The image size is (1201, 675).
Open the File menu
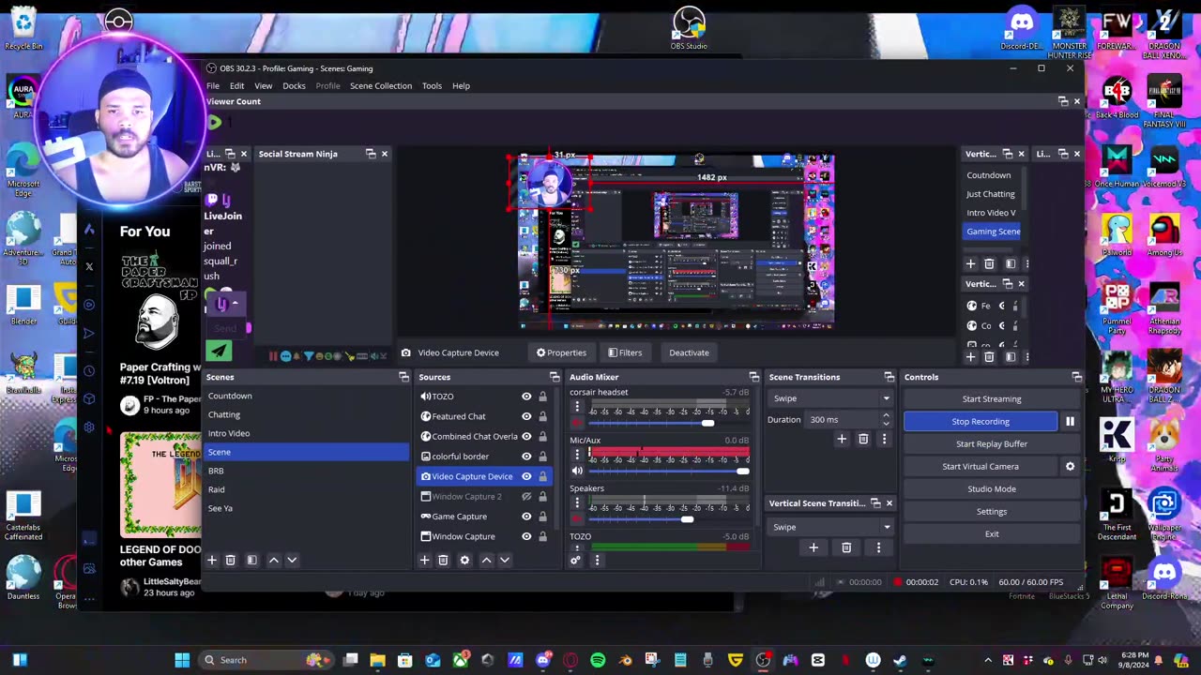213,85
